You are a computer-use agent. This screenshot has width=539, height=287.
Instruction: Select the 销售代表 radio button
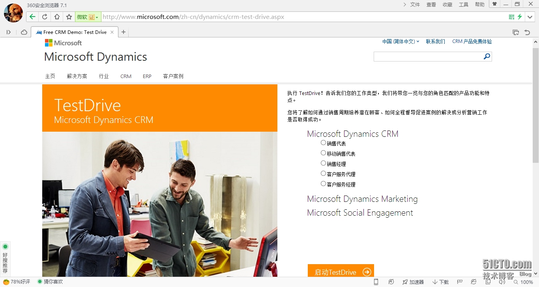[323, 143]
